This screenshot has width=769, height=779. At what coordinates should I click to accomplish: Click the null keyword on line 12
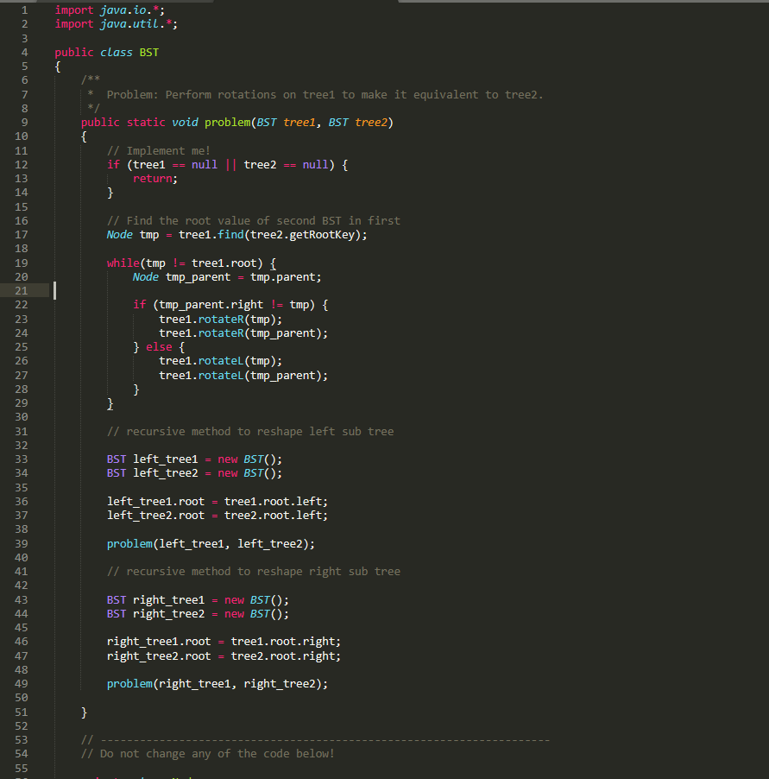pos(204,164)
